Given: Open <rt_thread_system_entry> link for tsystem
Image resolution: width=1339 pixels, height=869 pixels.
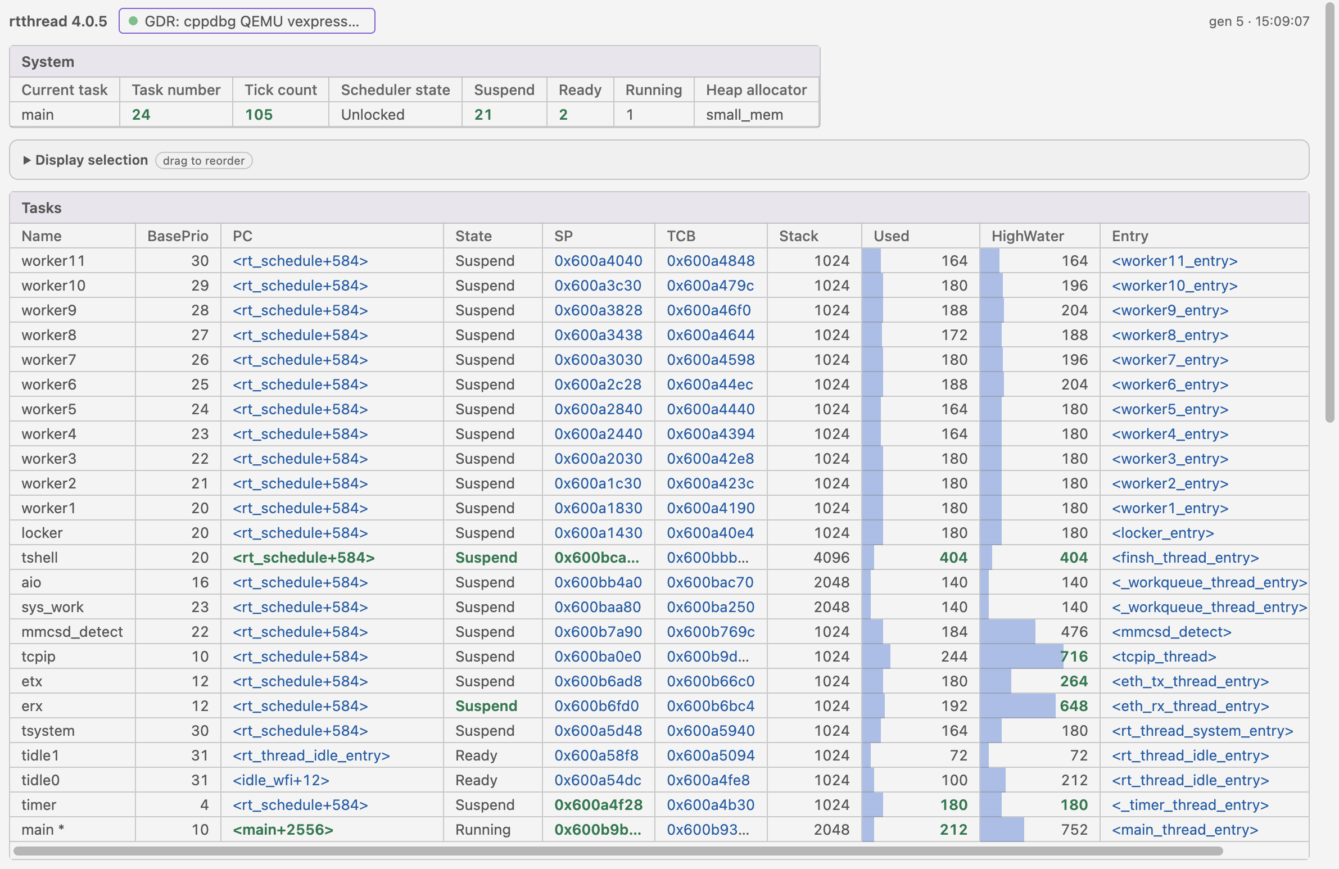Looking at the screenshot, I should 1202,731.
